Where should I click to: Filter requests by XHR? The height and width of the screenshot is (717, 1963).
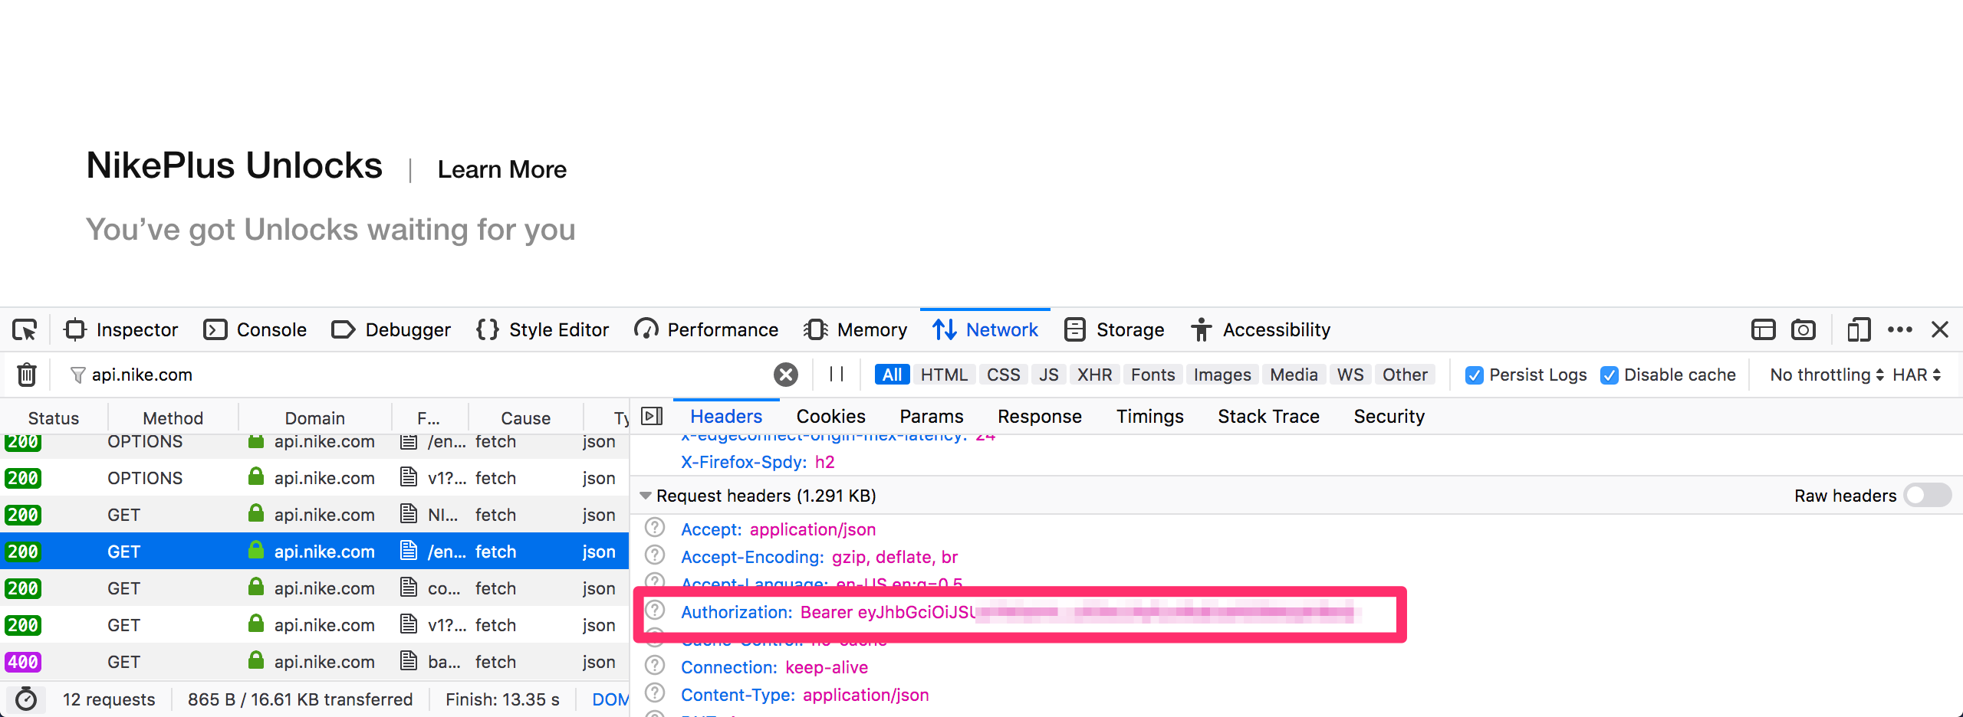pyautogui.click(x=1094, y=375)
